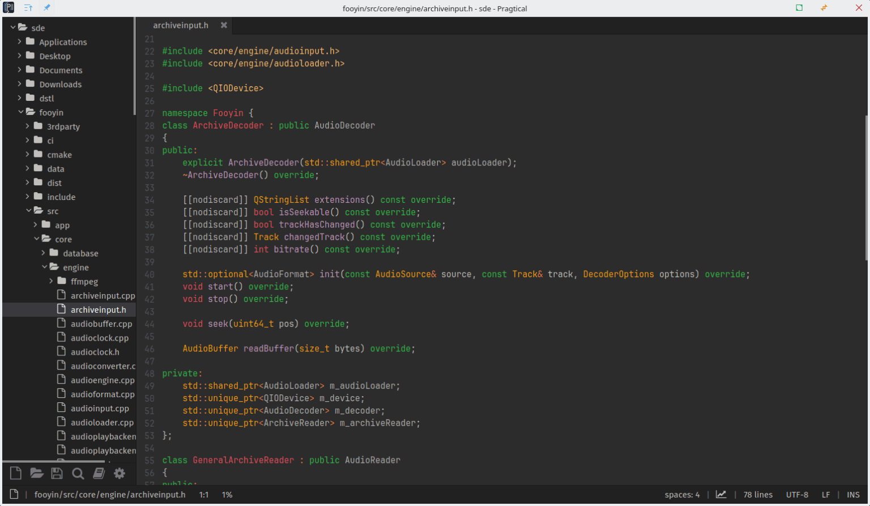The width and height of the screenshot is (870, 506).
Task: Open settings via the gear icon
Action: (120, 473)
